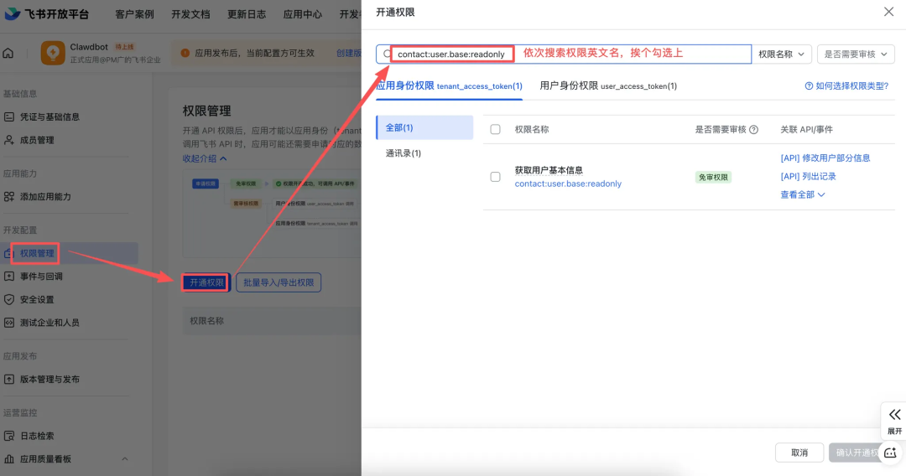Viewport: 906px width, 476px height.
Task: Click the search magnifier icon in dialog
Action: click(386, 54)
